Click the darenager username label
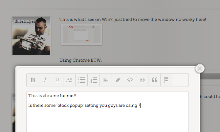 click(x=25, y=21)
